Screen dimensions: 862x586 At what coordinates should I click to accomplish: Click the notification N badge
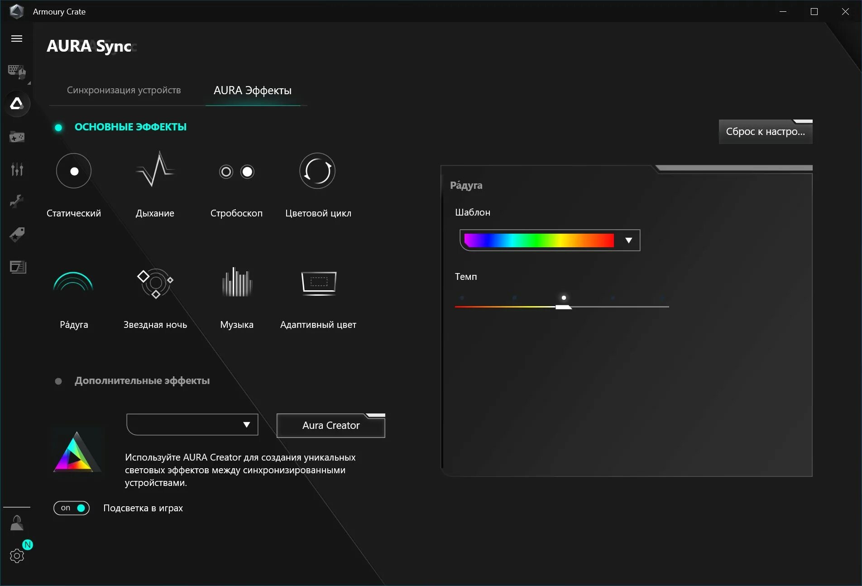pyautogui.click(x=28, y=545)
